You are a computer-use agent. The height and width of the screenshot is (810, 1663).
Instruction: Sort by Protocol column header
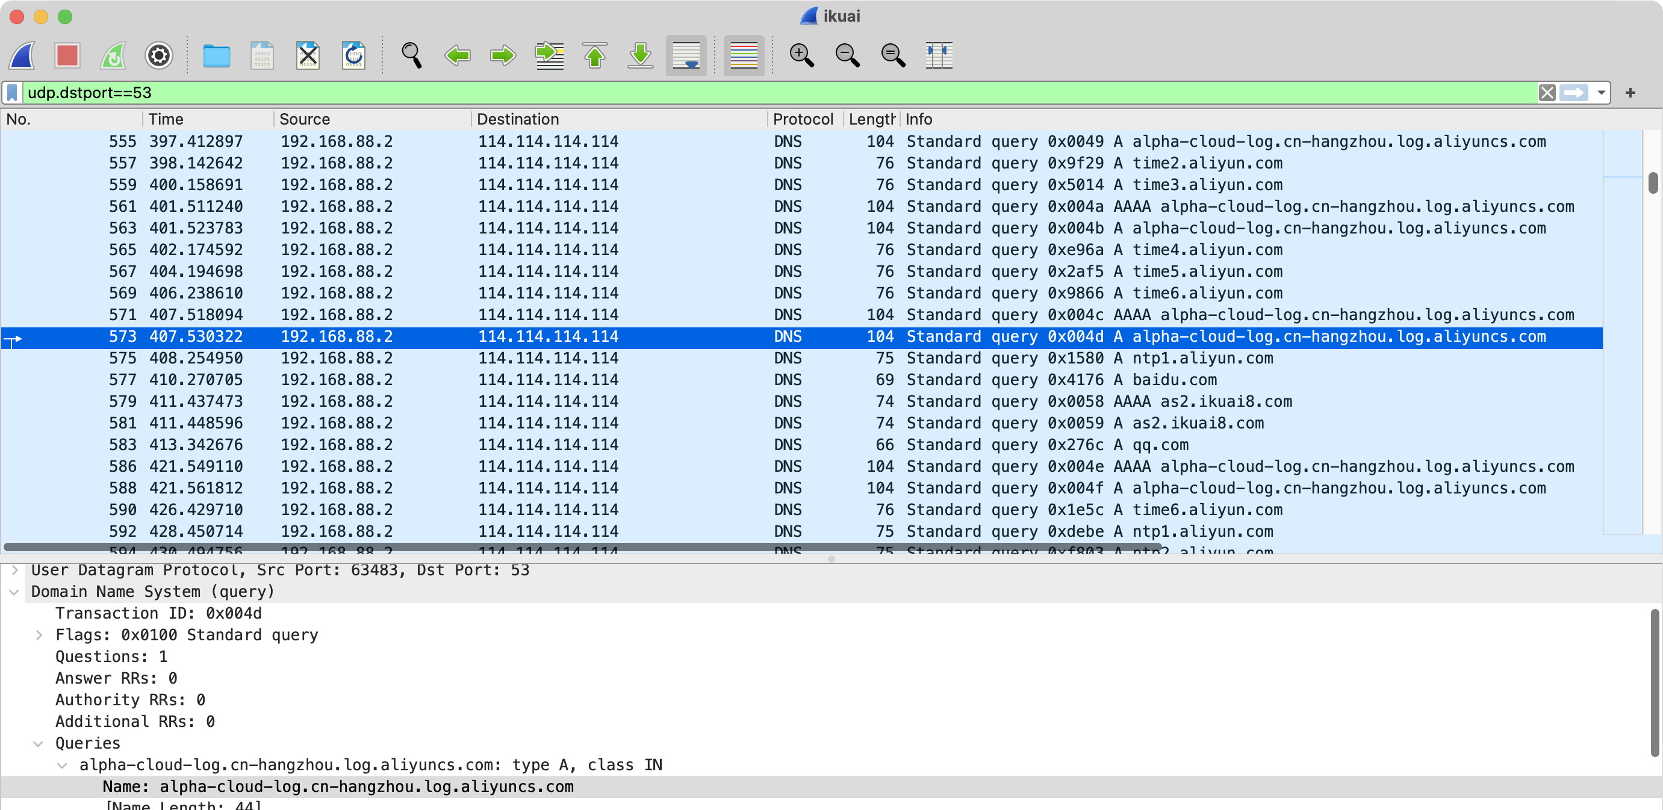tap(803, 119)
